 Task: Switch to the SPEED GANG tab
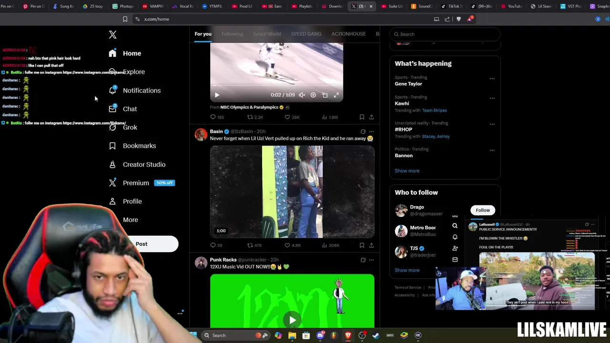coord(306,34)
